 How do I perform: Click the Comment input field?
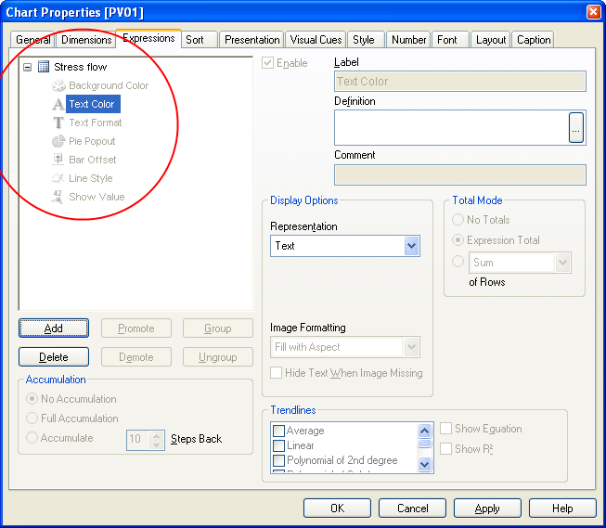pos(460,174)
